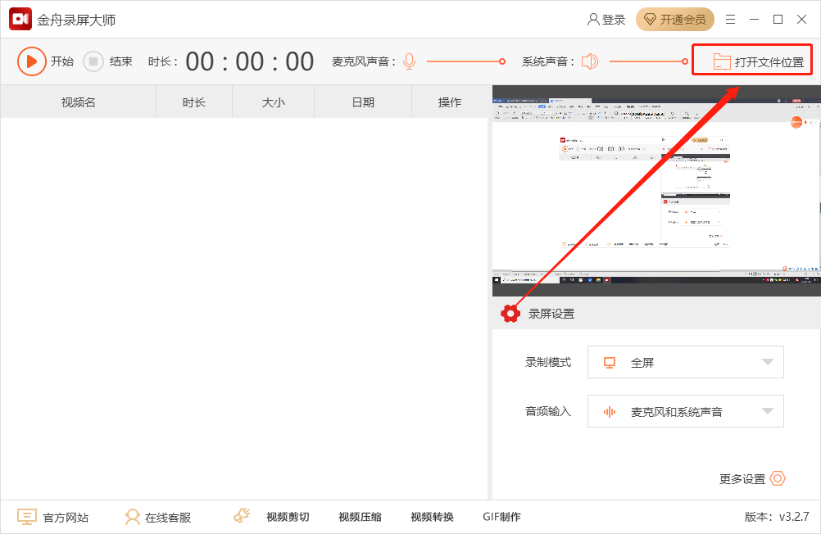Click the person icon beside 在线客服
This screenshot has height=534, width=821.
click(x=133, y=517)
